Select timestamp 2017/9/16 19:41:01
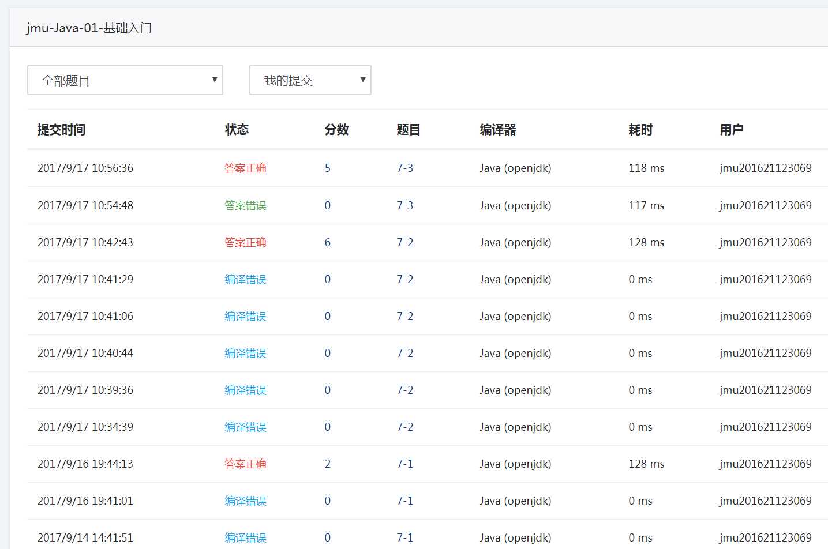Image resolution: width=828 pixels, height=549 pixels. (x=85, y=501)
